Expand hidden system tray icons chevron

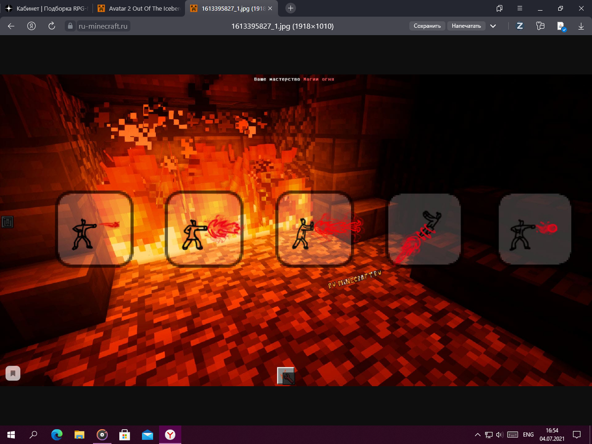tap(477, 435)
